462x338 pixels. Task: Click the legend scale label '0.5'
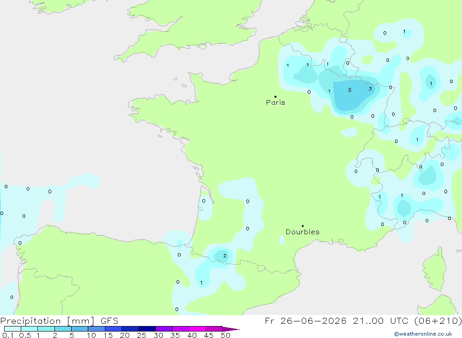pos(25,335)
